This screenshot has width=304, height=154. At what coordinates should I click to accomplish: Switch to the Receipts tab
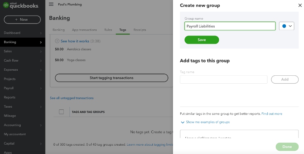pos(140,30)
